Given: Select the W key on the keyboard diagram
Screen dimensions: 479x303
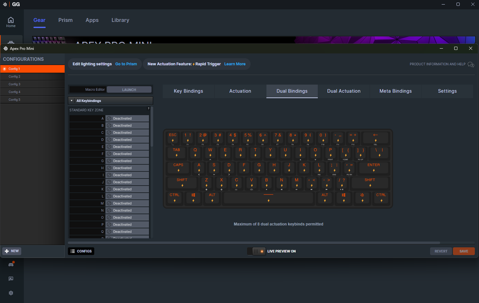Looking at the screenshot, I should click(210, 153).
